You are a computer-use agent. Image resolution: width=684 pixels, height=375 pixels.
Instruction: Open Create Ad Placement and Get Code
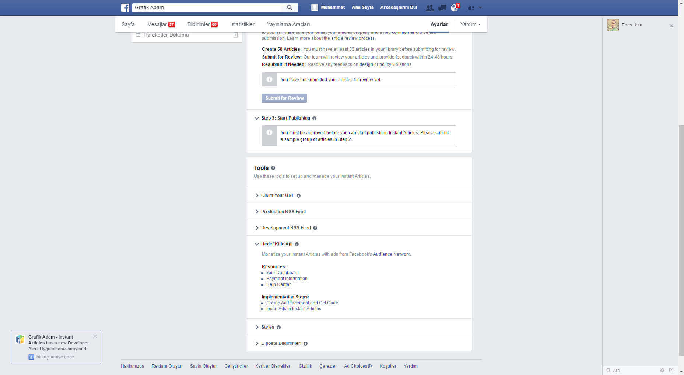pyautogui.click(x=302, y=303)
